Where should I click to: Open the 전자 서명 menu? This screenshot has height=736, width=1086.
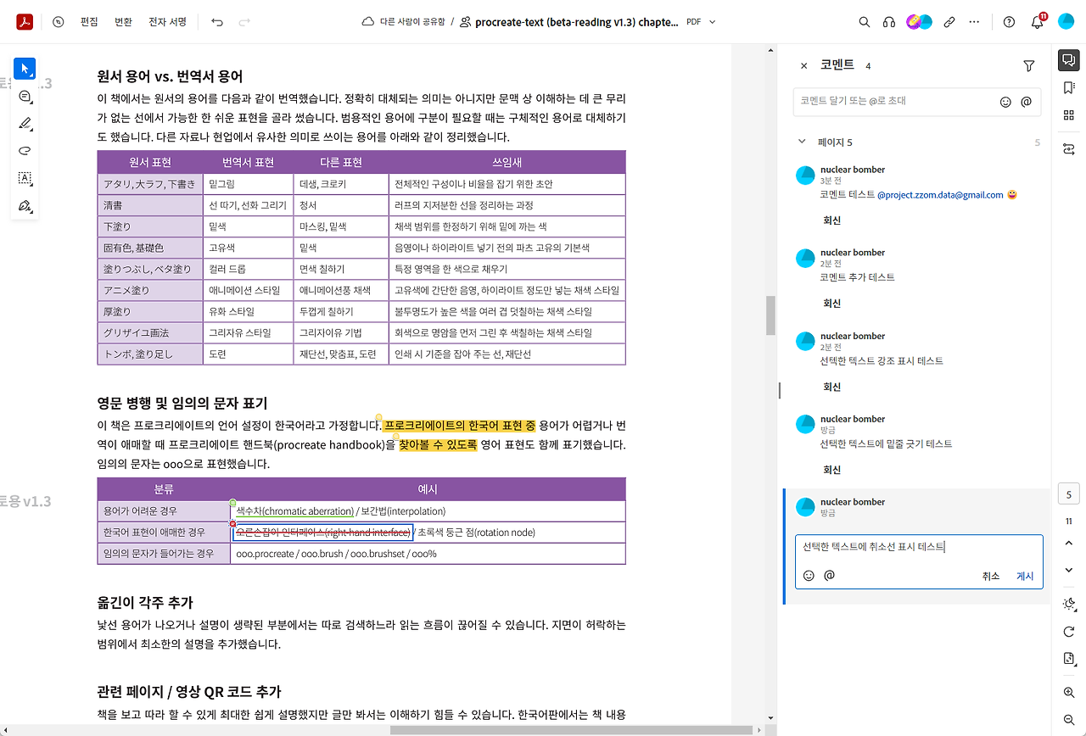coord(168,22)
